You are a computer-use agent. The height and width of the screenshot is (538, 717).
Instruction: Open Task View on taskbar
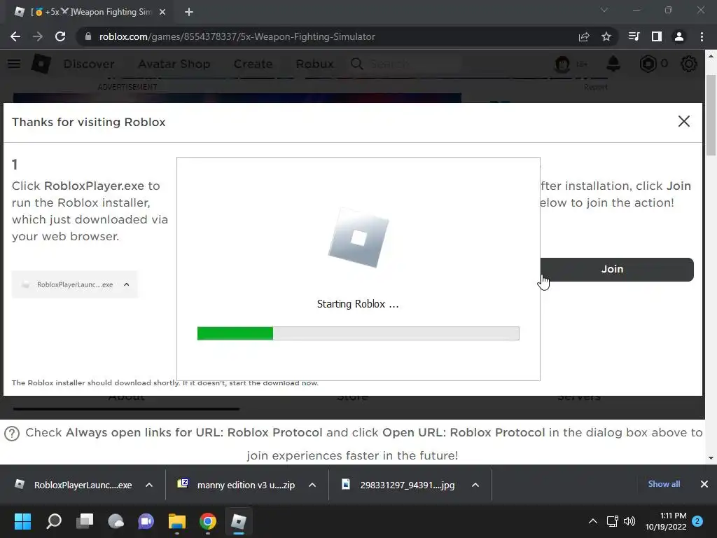pos(85,521)
